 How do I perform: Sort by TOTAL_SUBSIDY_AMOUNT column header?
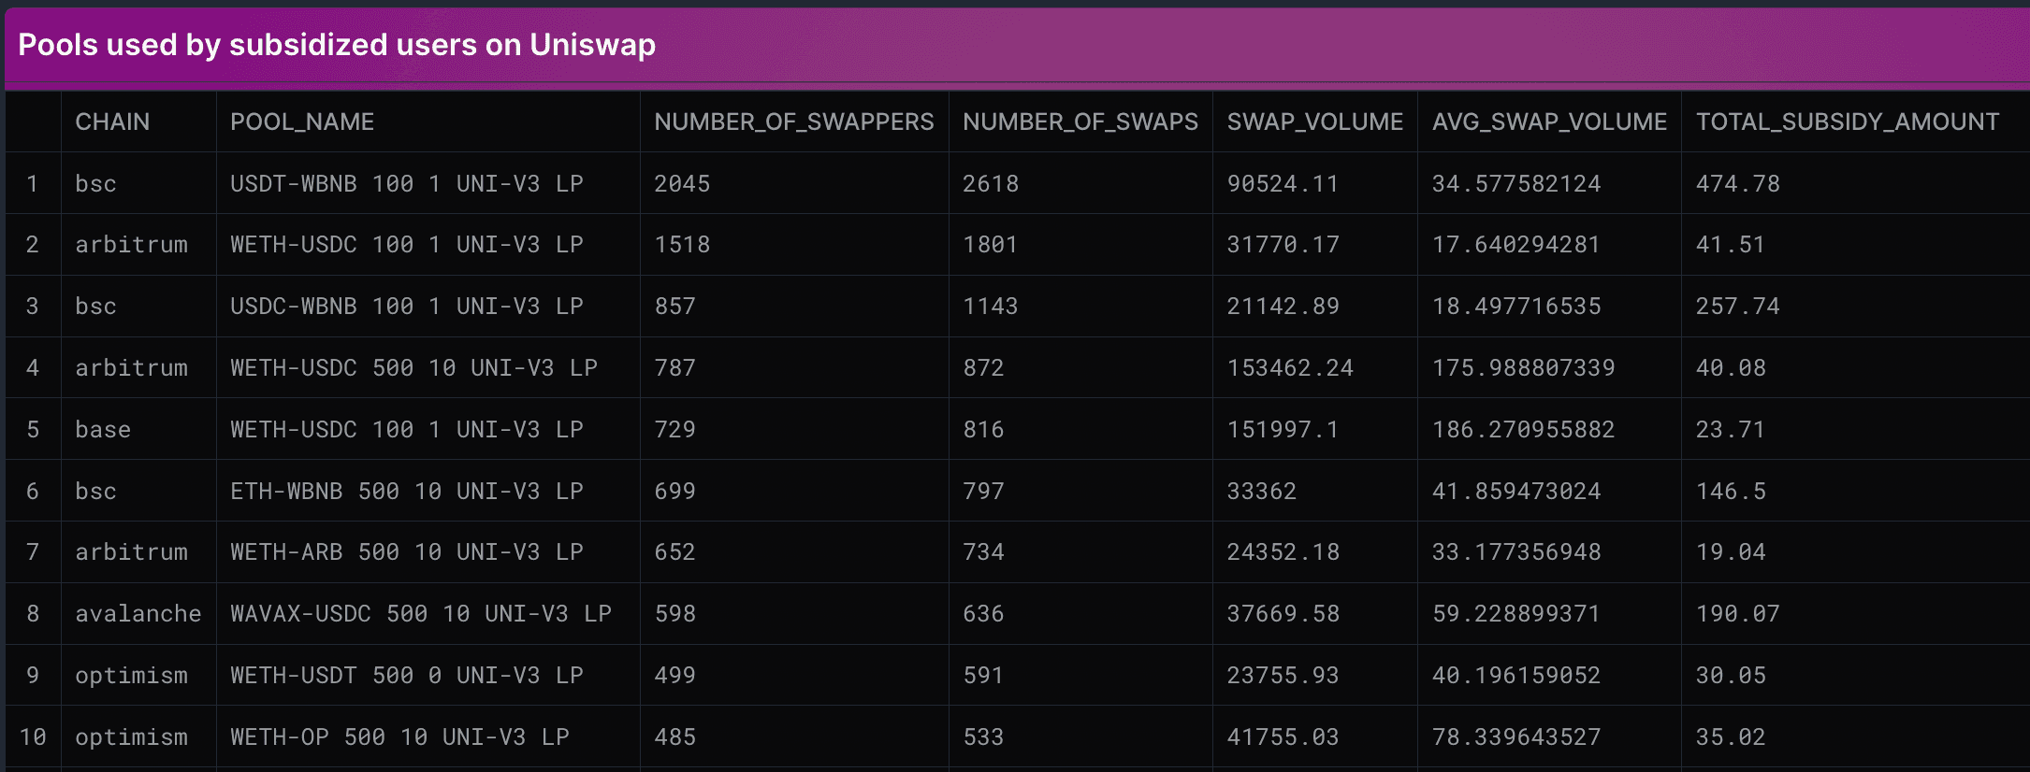(1848, 122)
